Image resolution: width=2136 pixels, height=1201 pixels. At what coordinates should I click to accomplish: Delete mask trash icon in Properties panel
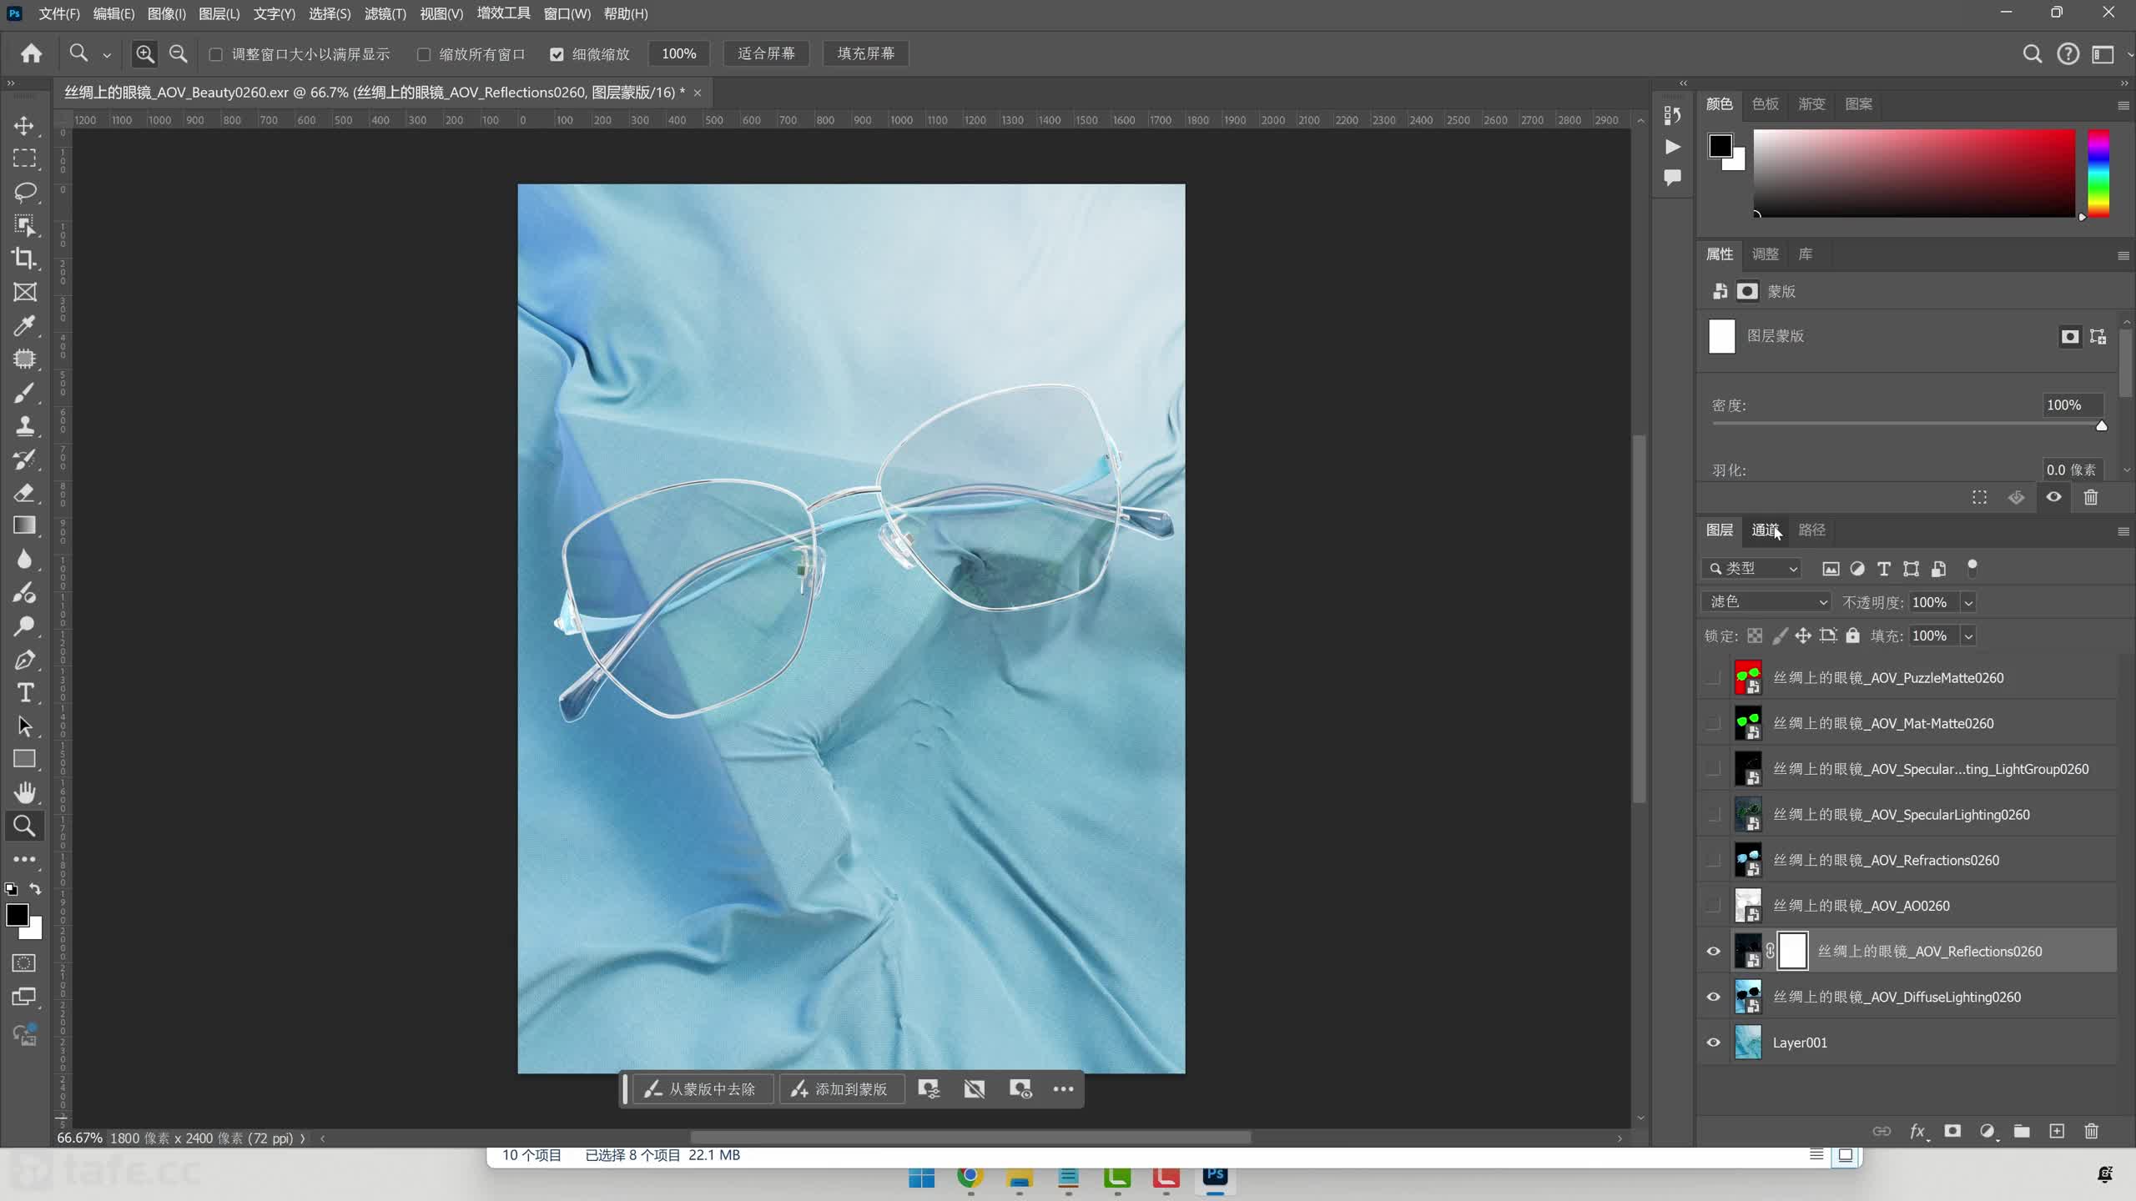coord(2091,498)
